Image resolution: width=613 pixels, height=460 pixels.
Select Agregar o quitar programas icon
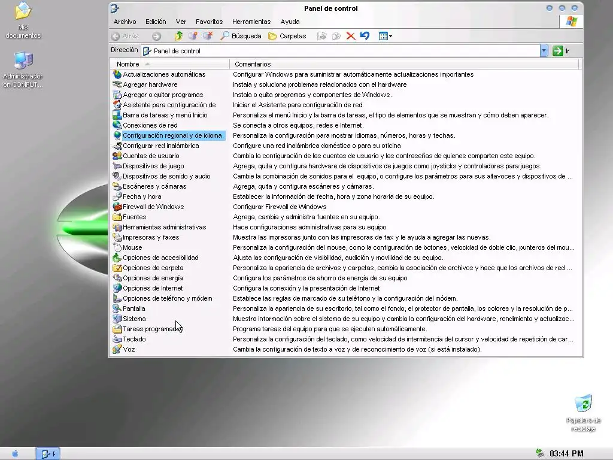click(x=117, y=94)
